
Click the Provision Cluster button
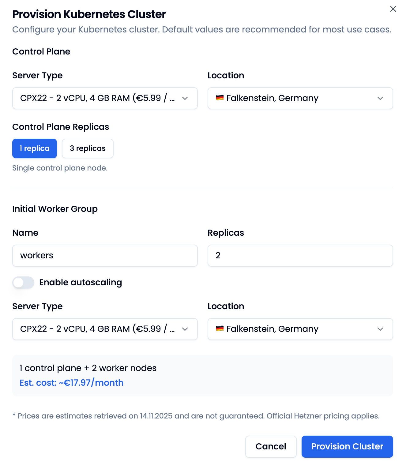pyautogui.click(x=347, y=447)
